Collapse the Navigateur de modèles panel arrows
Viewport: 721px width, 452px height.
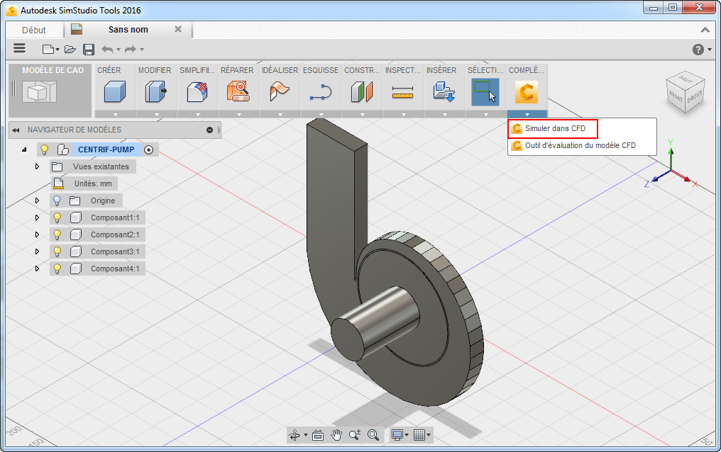coord(16,130)
